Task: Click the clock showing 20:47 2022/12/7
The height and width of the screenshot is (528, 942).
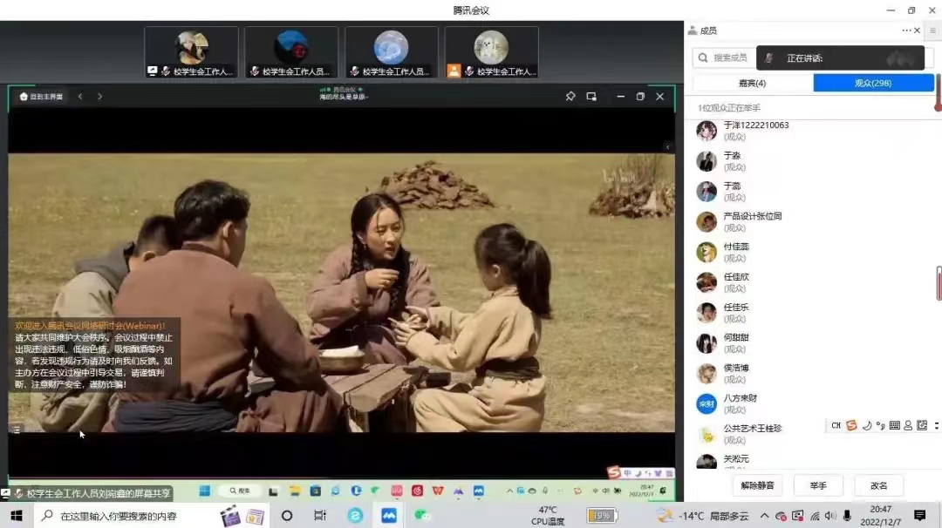Action: pos(881,516)
